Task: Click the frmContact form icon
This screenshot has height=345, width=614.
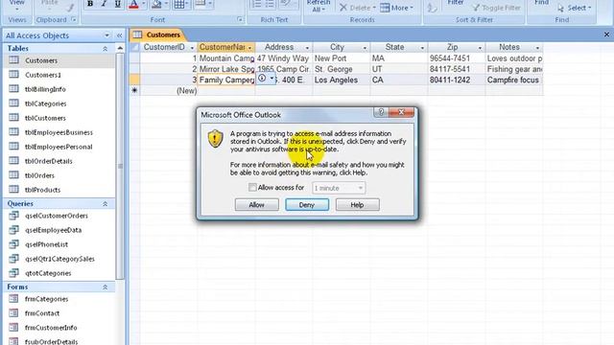Action: tap(13, 313)
